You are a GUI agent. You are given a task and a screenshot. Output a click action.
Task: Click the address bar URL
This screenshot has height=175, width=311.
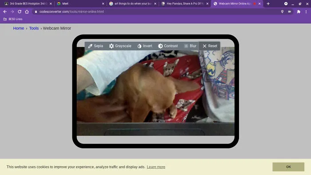coord(72,12)
